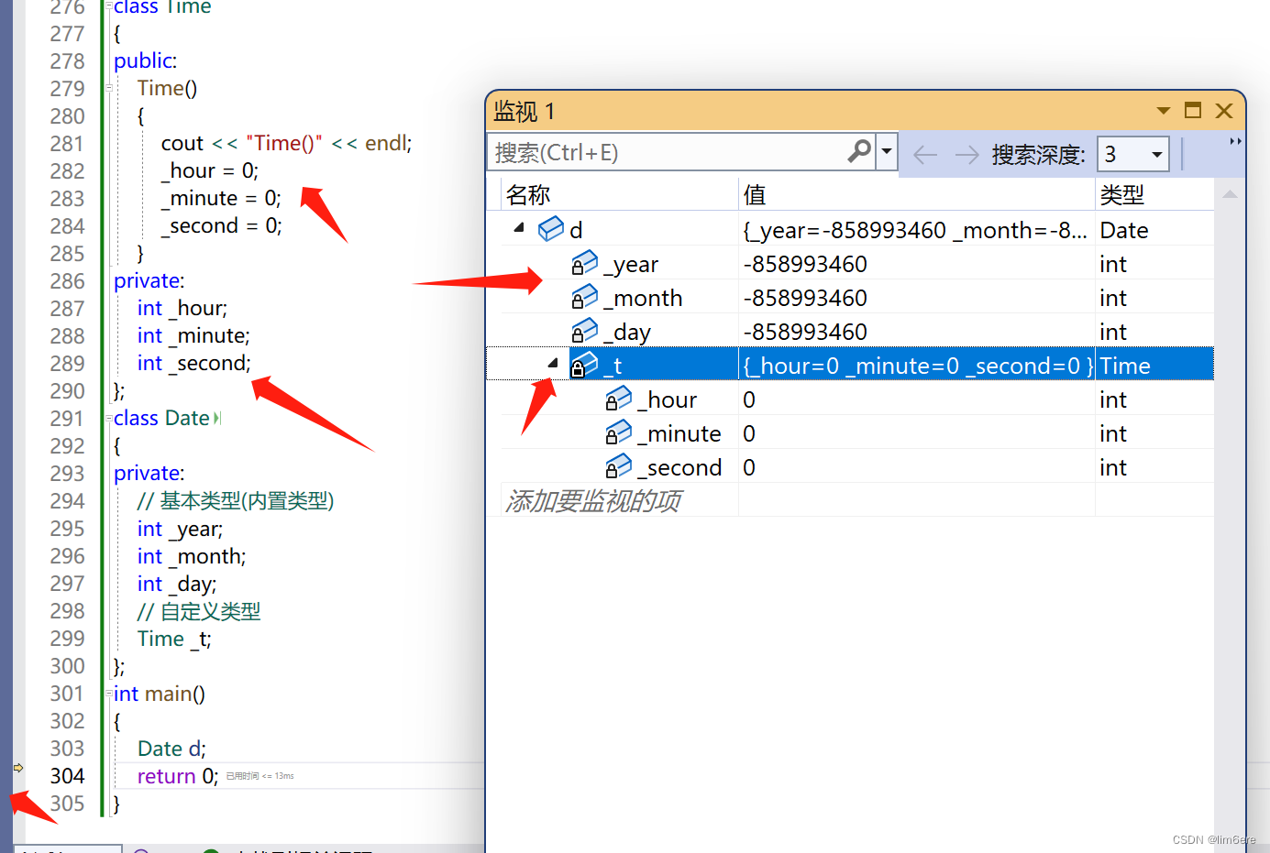1270x853 pixels.
Task: Maximize the Watch 1 panel
Action: (1193, 111)
